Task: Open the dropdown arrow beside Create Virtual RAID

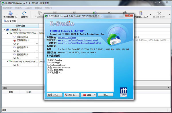Action: coord(150,14)
